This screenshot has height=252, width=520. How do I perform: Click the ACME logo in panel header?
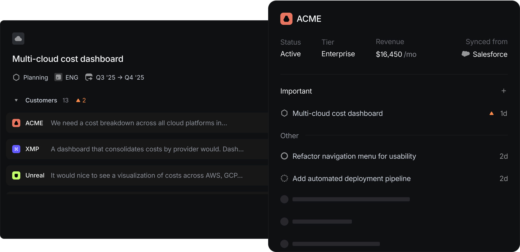click(x=286, y=19)
